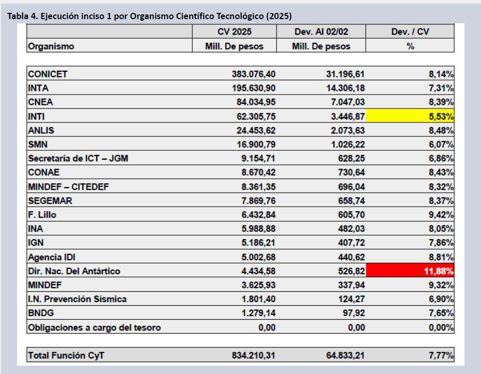The height and width of the screenshot is (374, 481).
Task: Click the CV 2025 column header
Action: tap(234, 32)
